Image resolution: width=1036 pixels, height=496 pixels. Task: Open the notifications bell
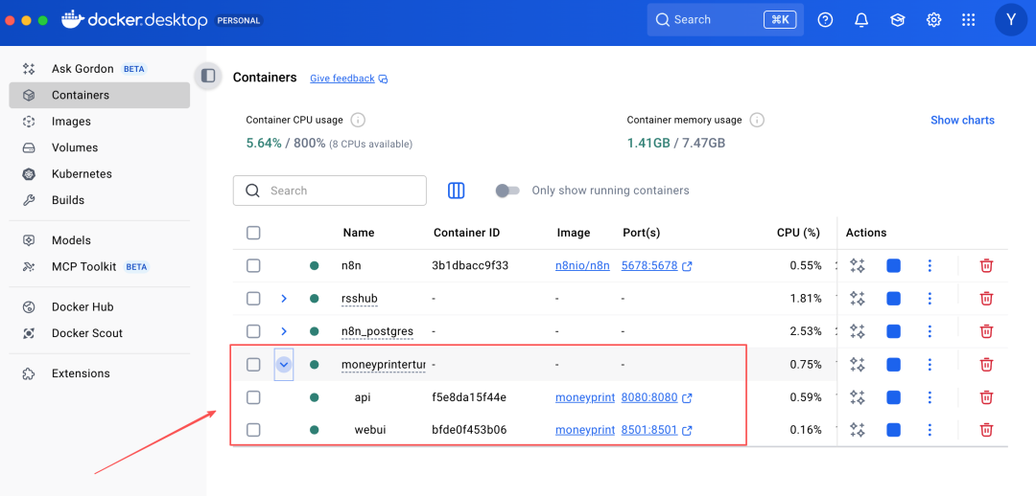pos(861,20)
